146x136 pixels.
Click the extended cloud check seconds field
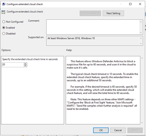(13, 65)
